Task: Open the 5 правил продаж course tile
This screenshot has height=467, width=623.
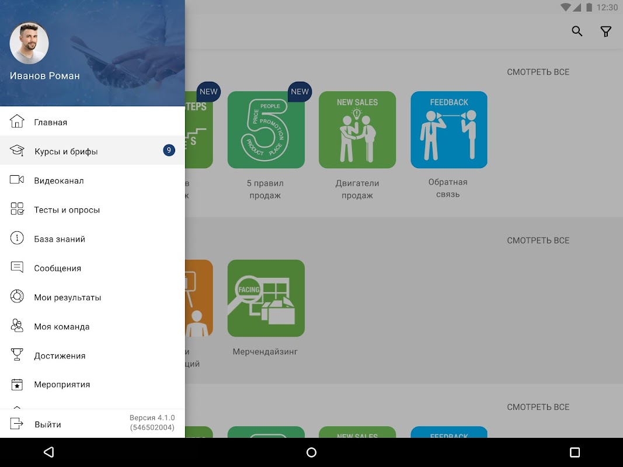Action: pyautogui.click(x=266, y=130)
